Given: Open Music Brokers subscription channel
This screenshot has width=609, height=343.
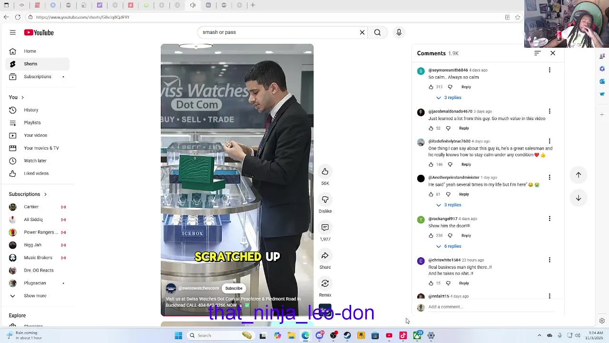Looking at the screenshot, I should (x=38, y=258).
